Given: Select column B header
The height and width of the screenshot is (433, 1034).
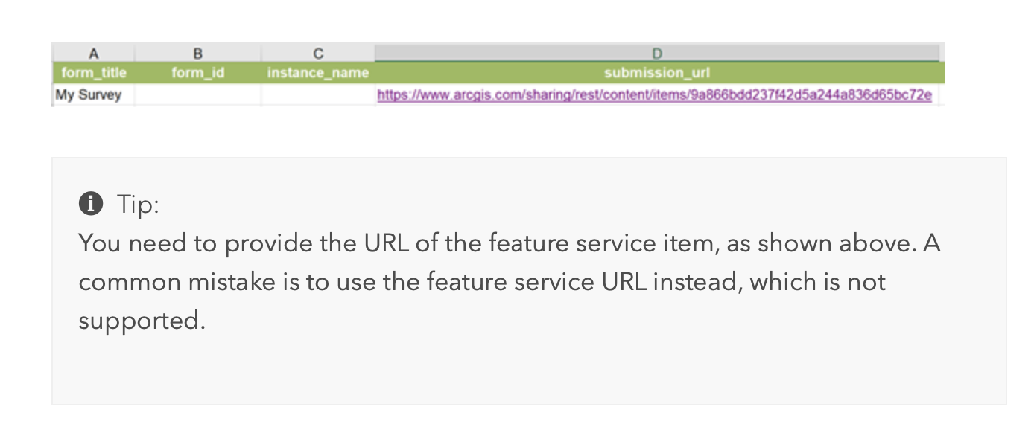Looking at the screenshot, I should tap(197, 53).
